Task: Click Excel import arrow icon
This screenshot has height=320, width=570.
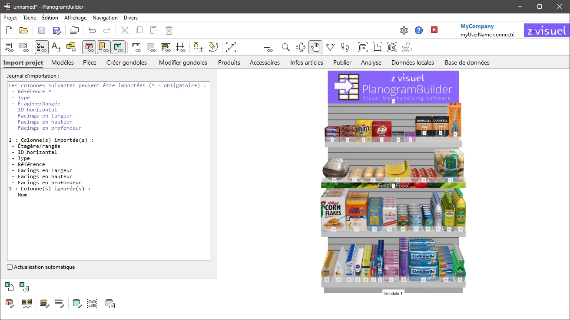Action: [x=24, y=287]
